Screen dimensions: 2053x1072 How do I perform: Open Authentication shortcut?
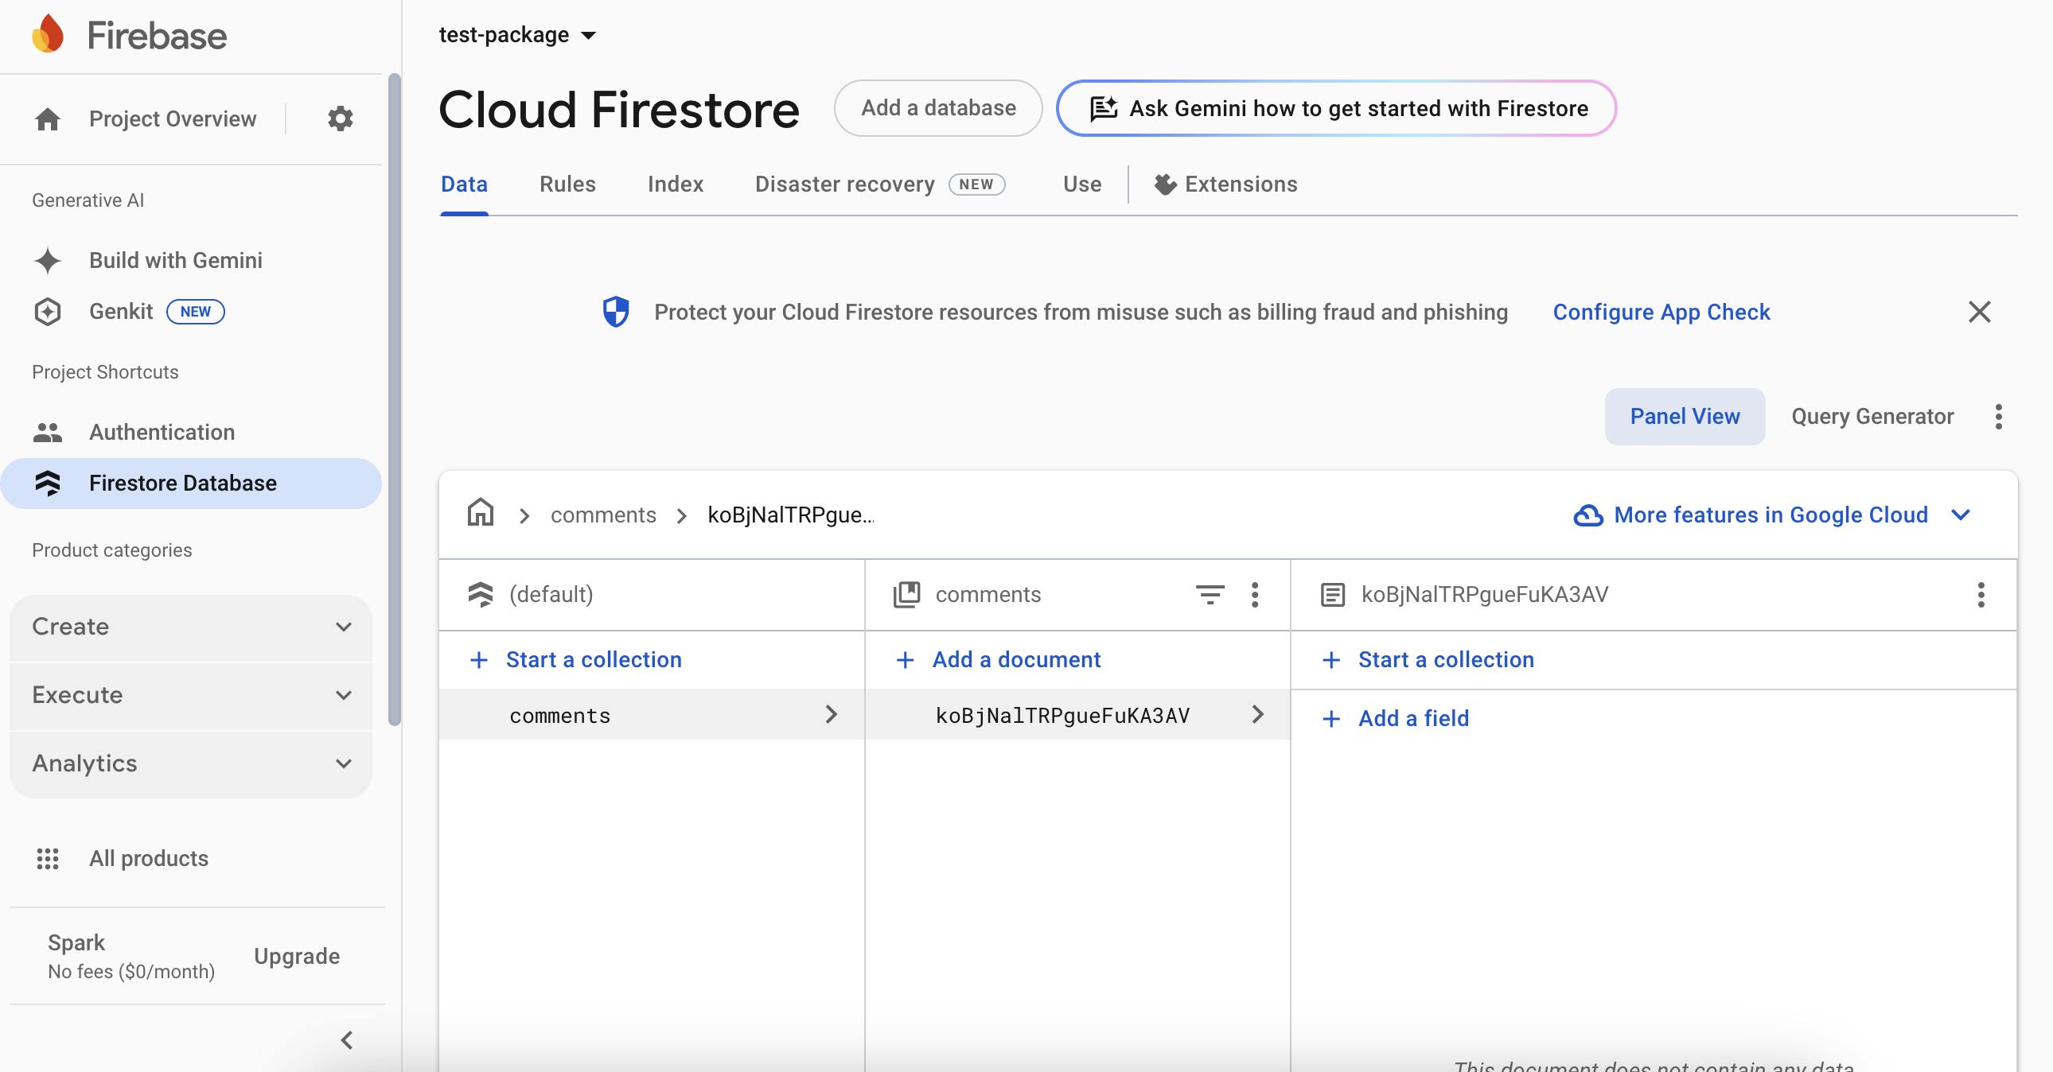[x=162, y=433]
